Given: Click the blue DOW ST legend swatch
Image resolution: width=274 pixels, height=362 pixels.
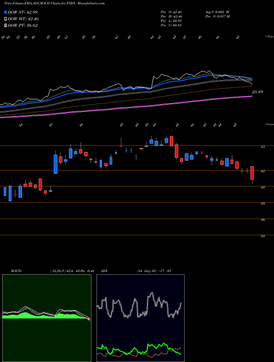Looking at the screenshot, I should coord(6,12).
